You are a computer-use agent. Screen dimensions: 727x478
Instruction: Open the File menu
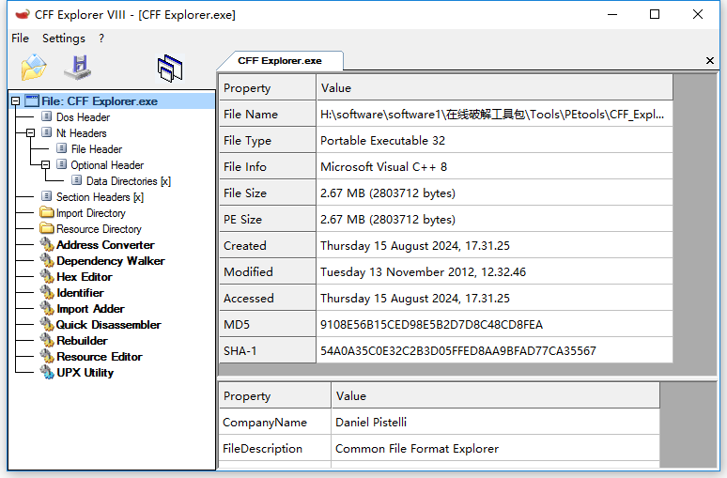coord(20,38)
